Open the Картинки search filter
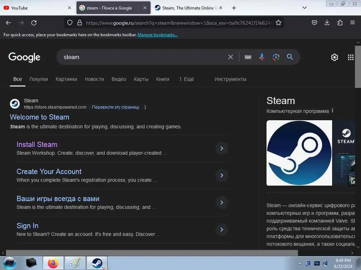 click(66, 79)
